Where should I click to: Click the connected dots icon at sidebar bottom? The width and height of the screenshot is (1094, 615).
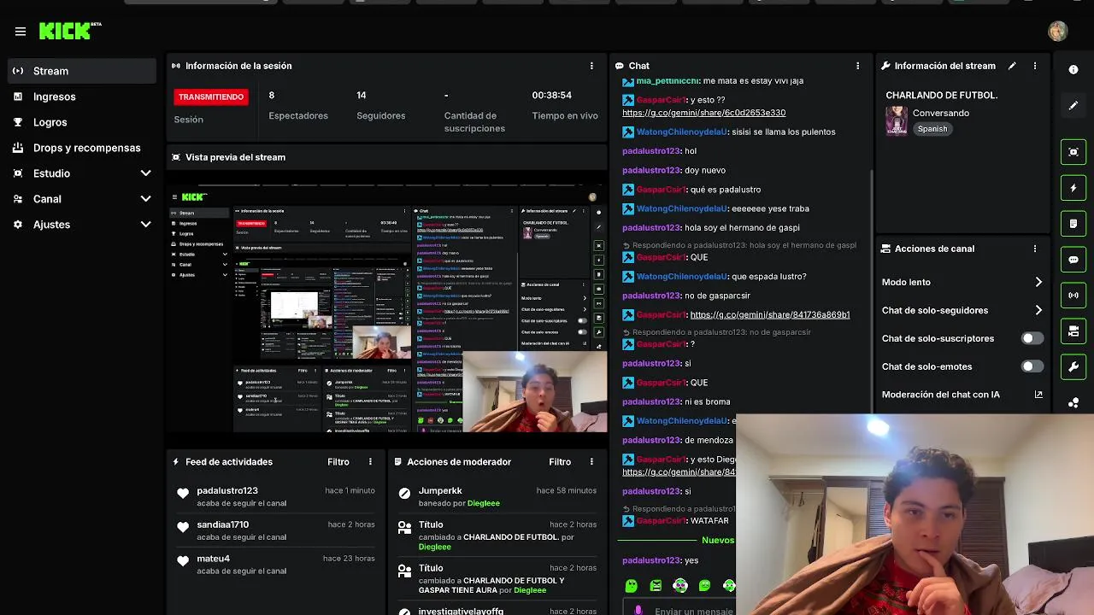coord(1073,402)
